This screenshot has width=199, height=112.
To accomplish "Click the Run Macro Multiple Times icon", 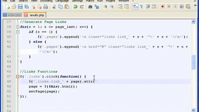I will (x=182, y=7).
